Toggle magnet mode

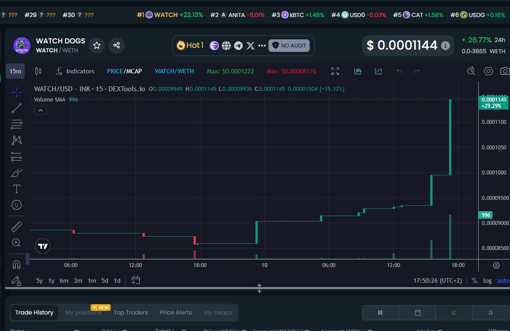click(17, 264)
